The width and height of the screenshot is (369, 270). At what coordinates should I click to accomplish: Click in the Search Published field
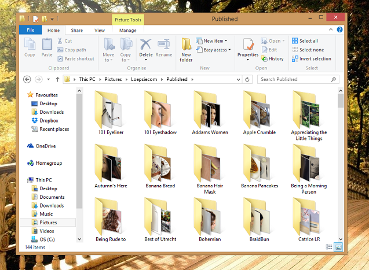pyautogui.click(x=294, y=79)
